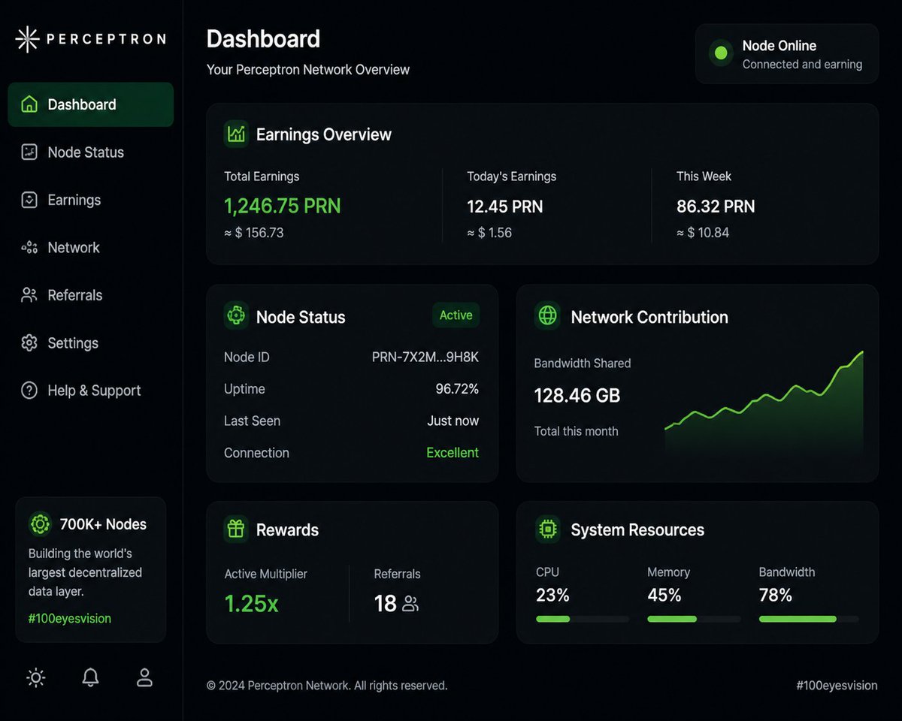This screenshot has height=721, width=902.
Task: Click the System Resources heading
Action: point(637,529)
